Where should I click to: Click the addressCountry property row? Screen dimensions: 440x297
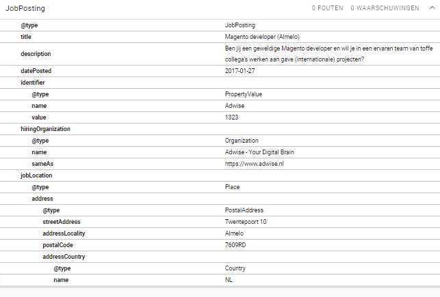pos(64,257)
